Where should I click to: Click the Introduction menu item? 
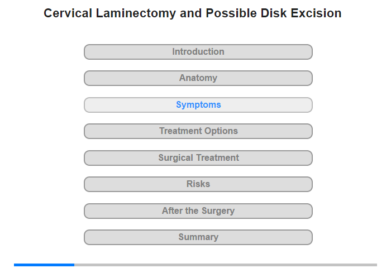[198, 52]
